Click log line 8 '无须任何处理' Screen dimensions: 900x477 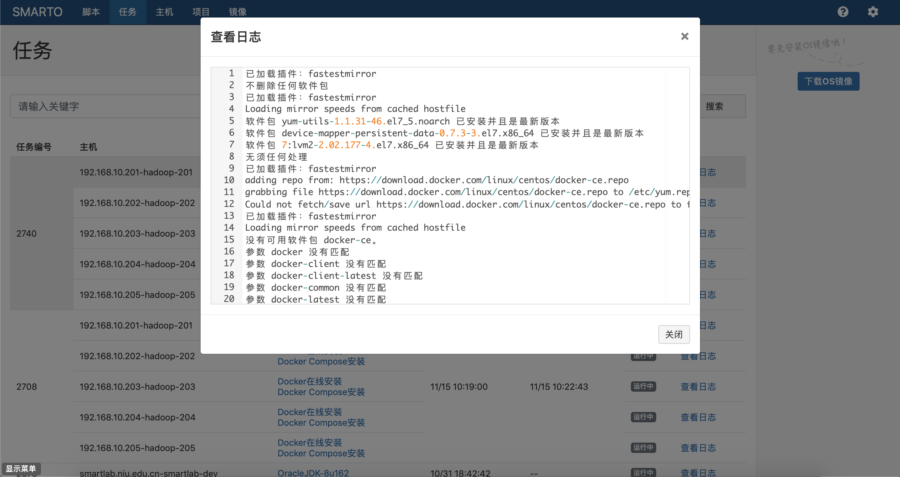[276, 157]
